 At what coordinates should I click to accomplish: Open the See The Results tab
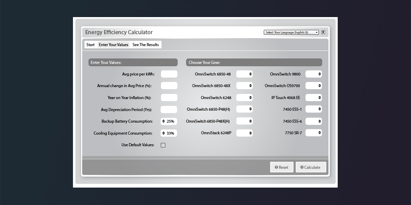(x=146, y=45)
